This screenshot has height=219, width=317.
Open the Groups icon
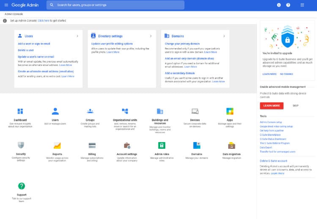coord(90,111)
